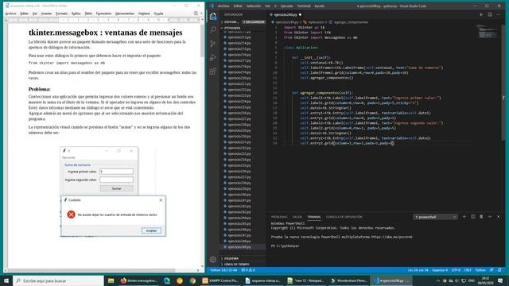This screenshot has width=509, height=286.
Task: Open the Windows Start menu
Action: [6, 280]
